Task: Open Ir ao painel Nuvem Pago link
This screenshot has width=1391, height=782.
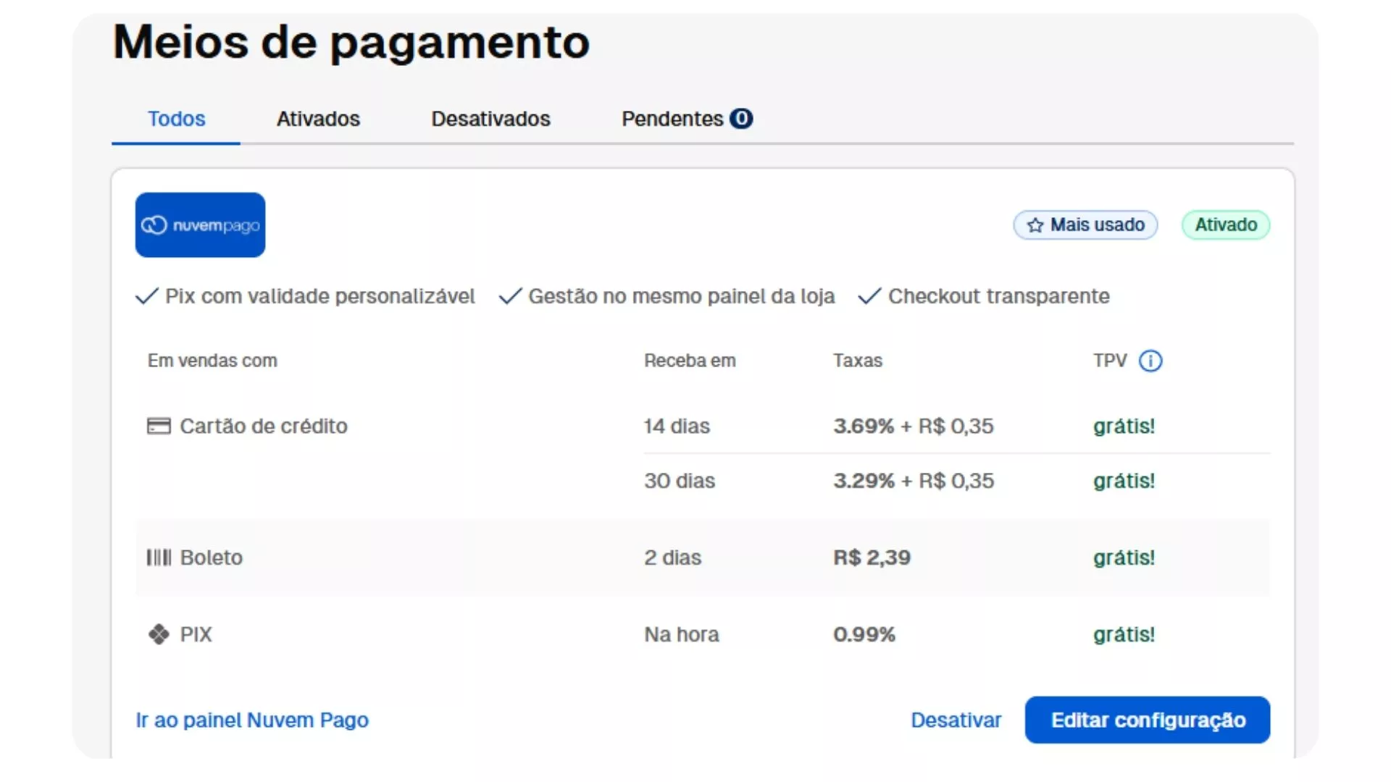Action: [252, 720]
